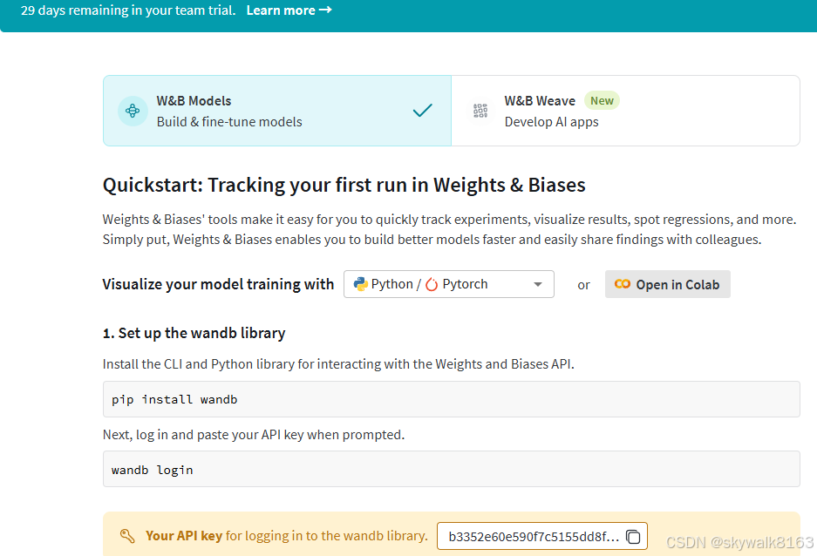Select the W&B Weave card
This screenshot has width=817, height=556.
(625, 111)
